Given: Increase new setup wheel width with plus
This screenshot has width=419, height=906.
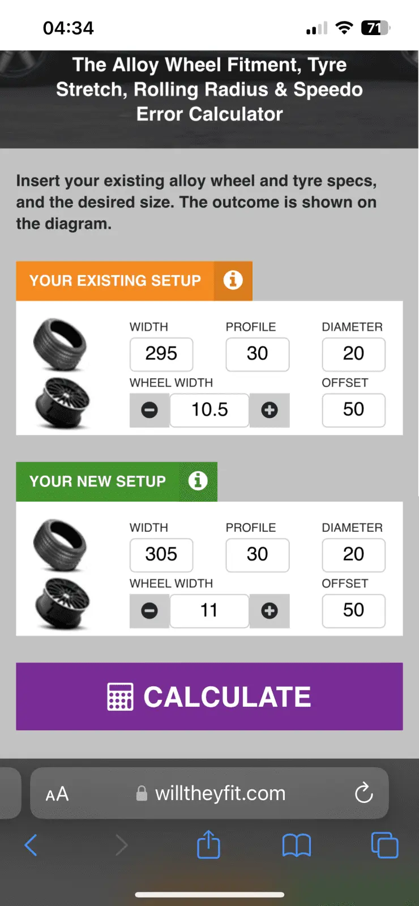Looking at the screenshot, I should point(270,610).
